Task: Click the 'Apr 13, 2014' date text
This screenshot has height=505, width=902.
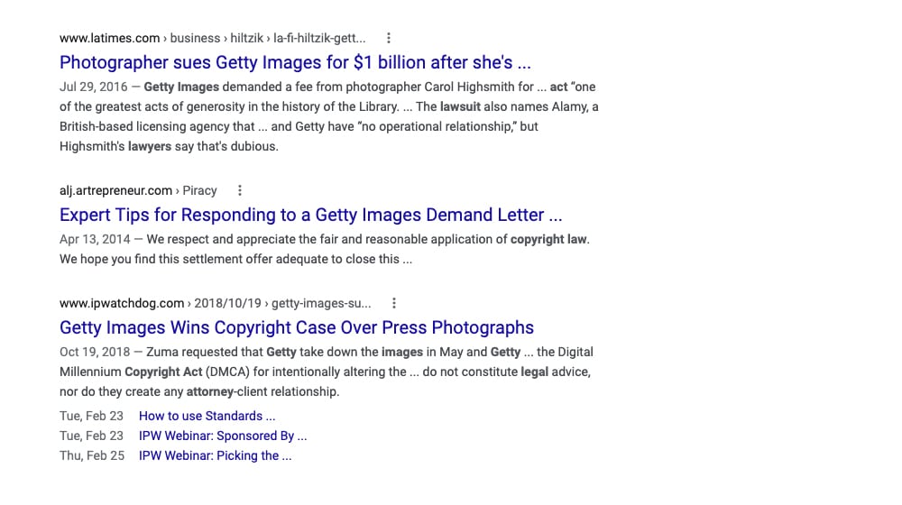Action: coord(95,239)
